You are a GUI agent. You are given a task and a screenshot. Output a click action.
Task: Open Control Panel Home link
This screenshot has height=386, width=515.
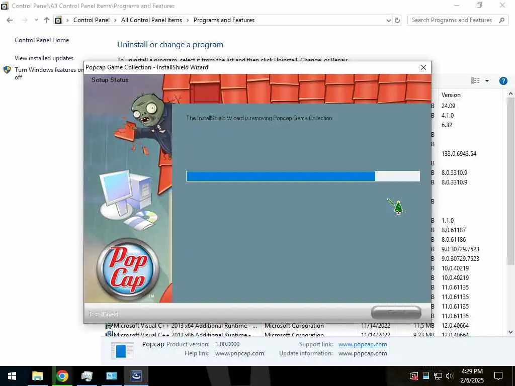42,40
